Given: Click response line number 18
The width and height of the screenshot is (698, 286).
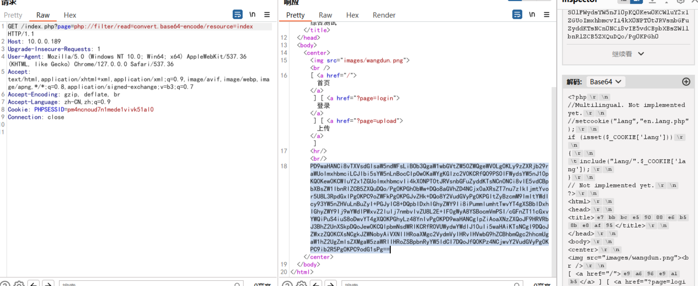Looking at the screenshot, I should [284, 166].
